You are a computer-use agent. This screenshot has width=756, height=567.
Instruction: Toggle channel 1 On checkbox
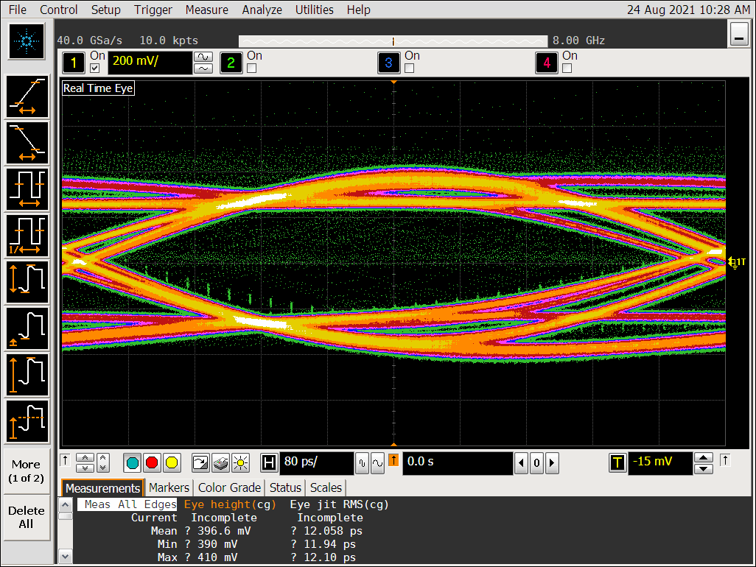click(x=95, y=68)
